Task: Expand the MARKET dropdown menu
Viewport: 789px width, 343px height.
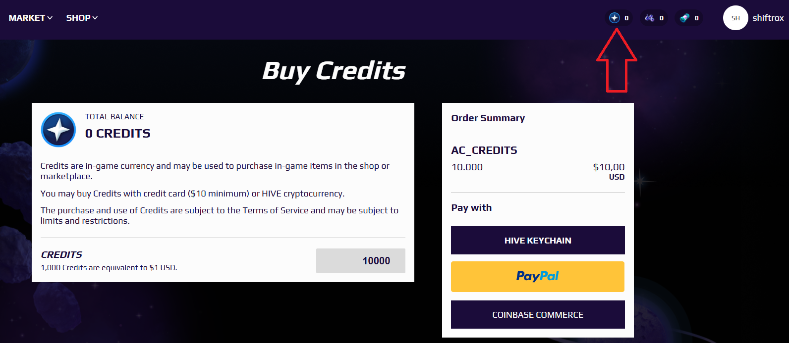Action: pyautogui.click(x=31, y=18)
